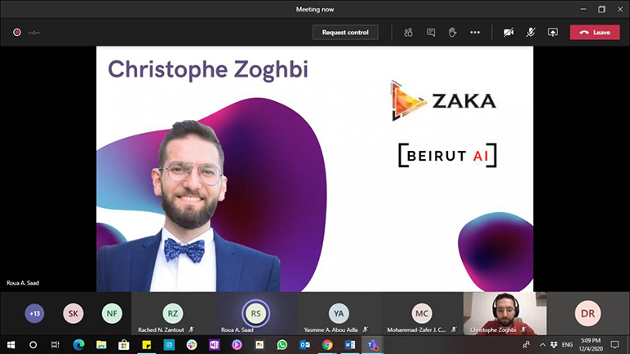The width and height of the screenshot is (630, 354).
Task: Unmute the microphone
Action: click(530, 33)
